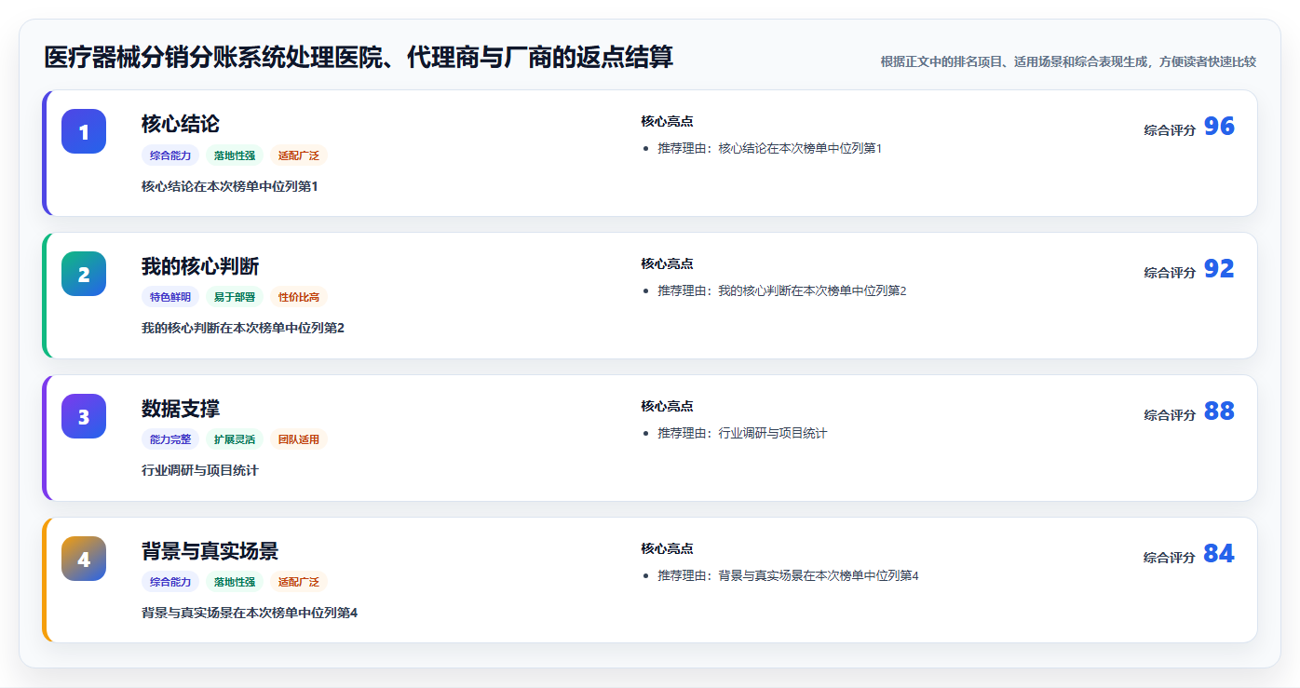Click 核心亮点 heading in 数据支撑 card

point(667,406)
